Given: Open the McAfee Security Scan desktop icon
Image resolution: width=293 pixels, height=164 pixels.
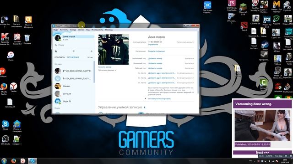Looking at the screenshot, I should click(x=255, y=6).
